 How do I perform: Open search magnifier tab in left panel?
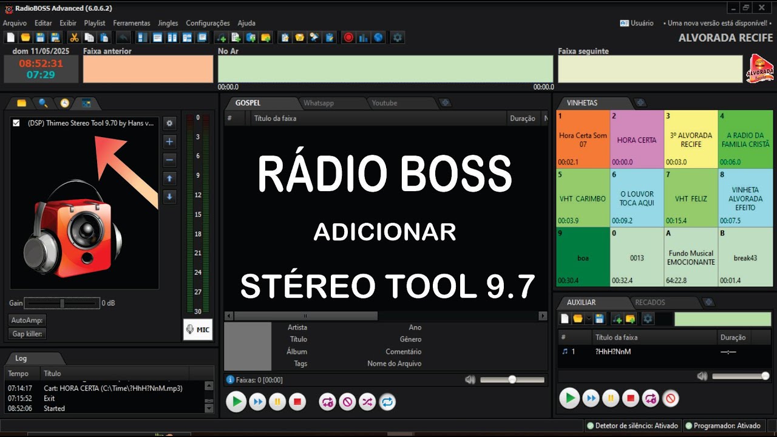coord(43,103)
